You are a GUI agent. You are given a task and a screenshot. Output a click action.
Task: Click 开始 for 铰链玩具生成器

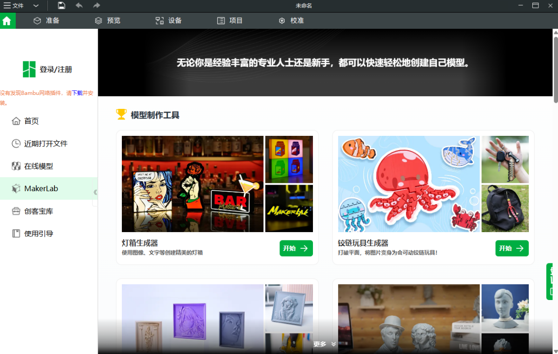pos(512,248)
